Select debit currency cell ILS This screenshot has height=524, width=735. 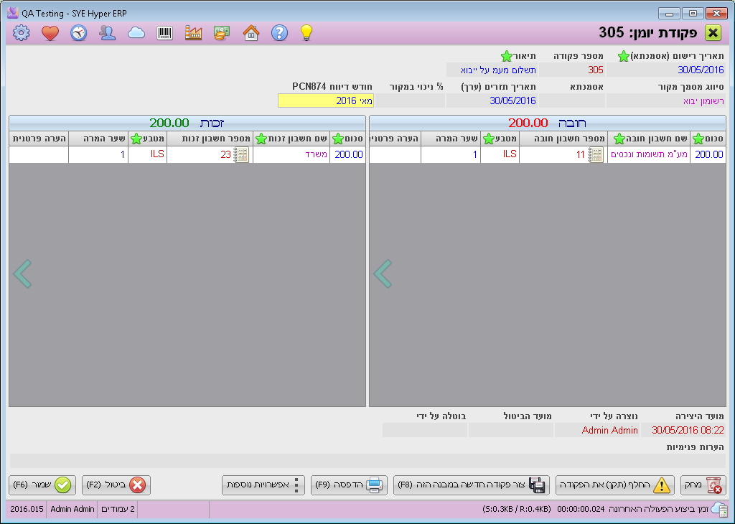tap(500, 154)
